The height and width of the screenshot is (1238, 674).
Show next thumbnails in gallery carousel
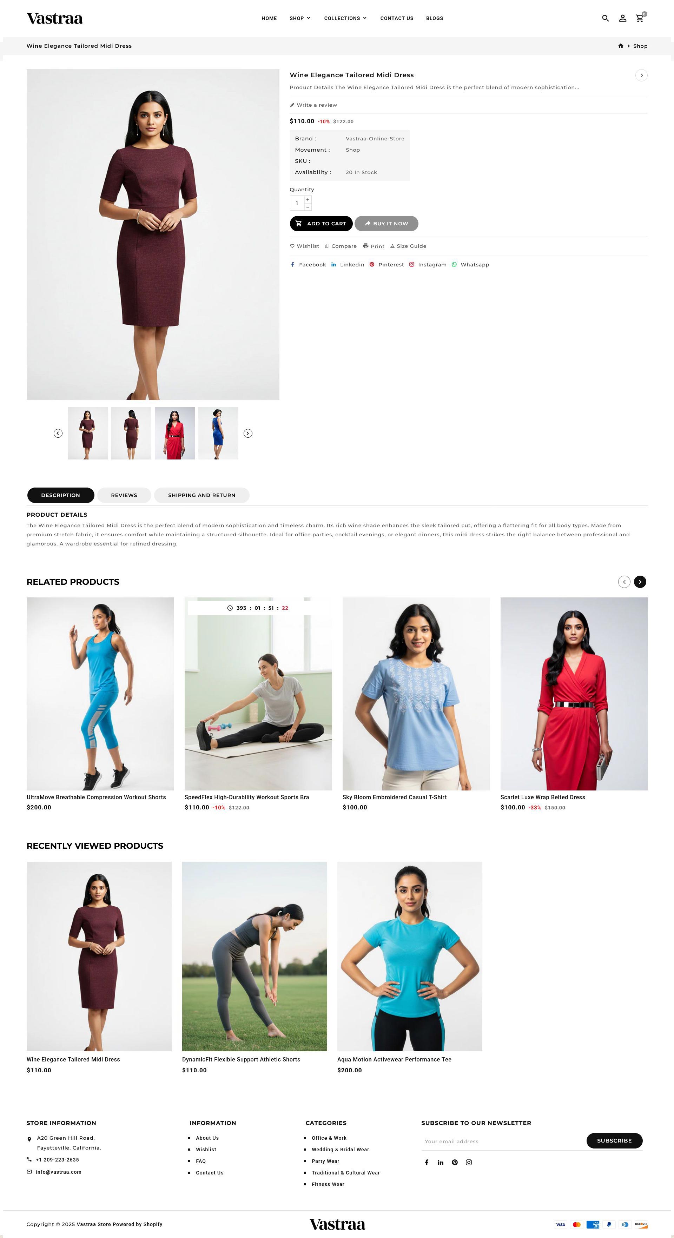(248, 433)
